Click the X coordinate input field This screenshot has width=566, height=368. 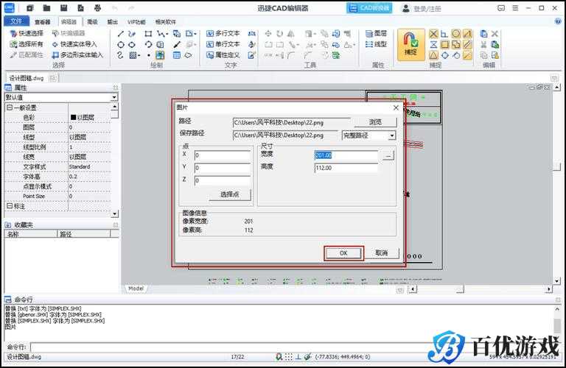click(222, 155)
